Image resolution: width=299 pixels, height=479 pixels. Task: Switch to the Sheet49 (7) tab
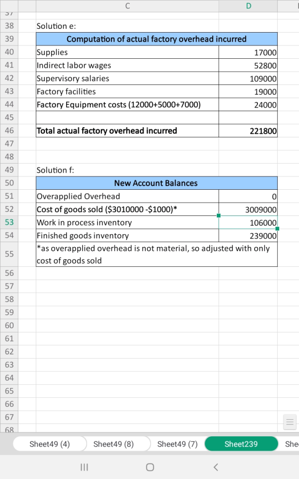tap(177, 444)
